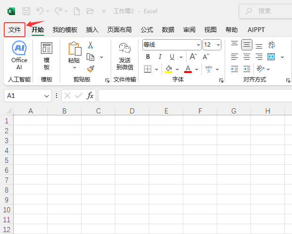
Task: Switch to the 插入 Insert tab
Action: click(92, 30)
